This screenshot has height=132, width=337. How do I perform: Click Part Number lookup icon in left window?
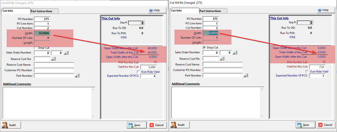77,76
